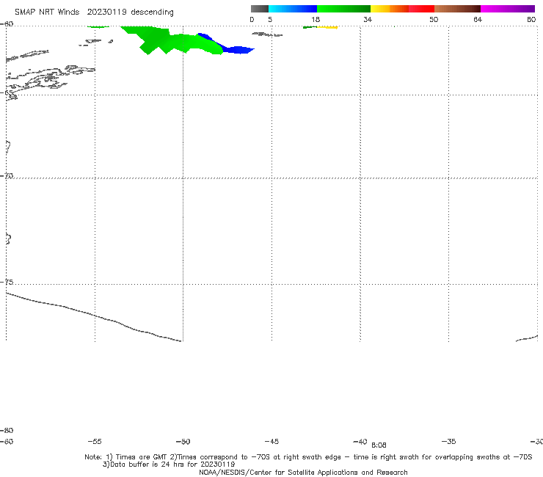Click the "SMAP NRT Winds" title text

(x=47, y=12)
